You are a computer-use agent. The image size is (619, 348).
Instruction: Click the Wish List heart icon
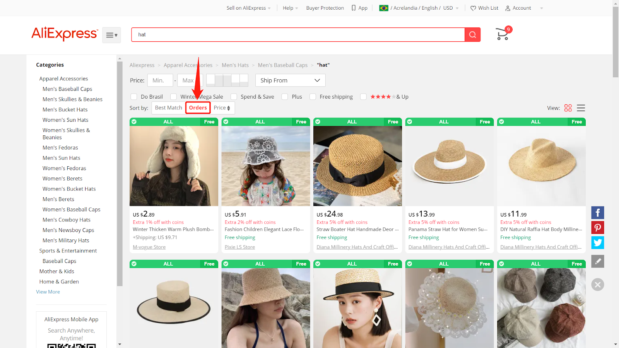pos(473,8)
